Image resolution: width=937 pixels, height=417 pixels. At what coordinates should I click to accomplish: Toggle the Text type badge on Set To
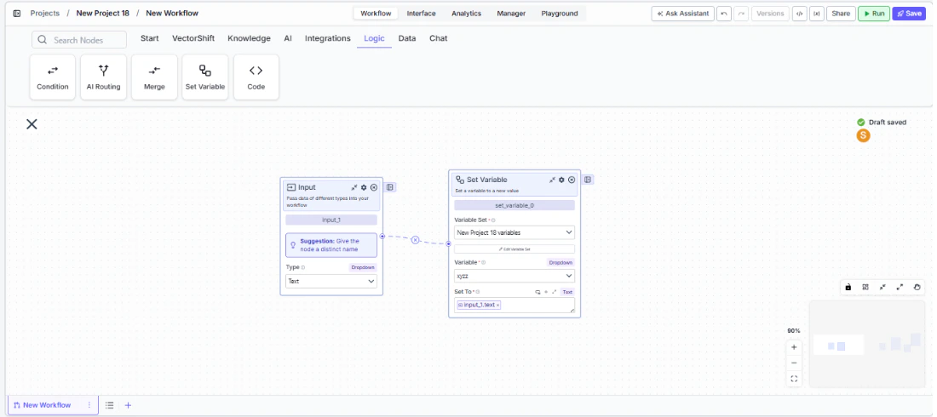pyautogui.click(x=567, y=292)
